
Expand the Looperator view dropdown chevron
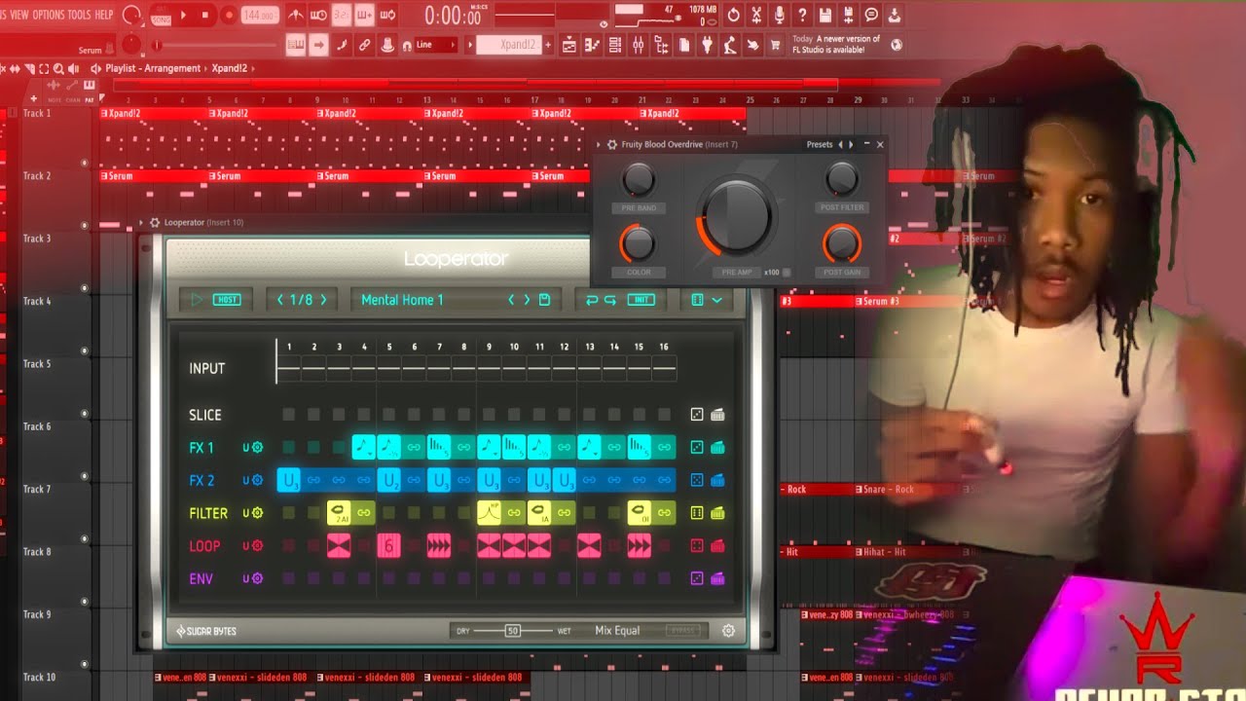[717, 300]
